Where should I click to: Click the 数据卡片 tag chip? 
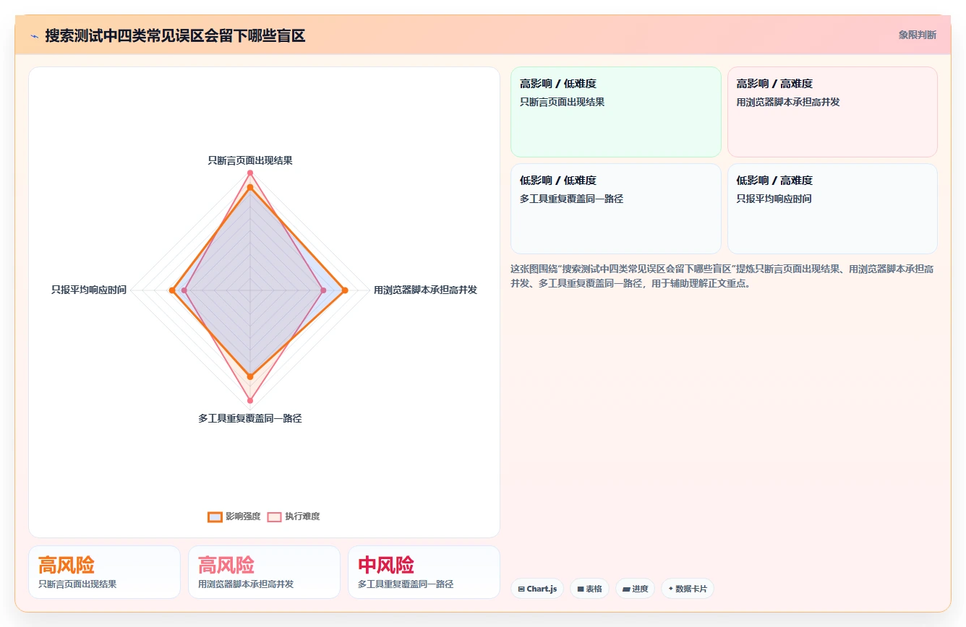coord(688,589)
